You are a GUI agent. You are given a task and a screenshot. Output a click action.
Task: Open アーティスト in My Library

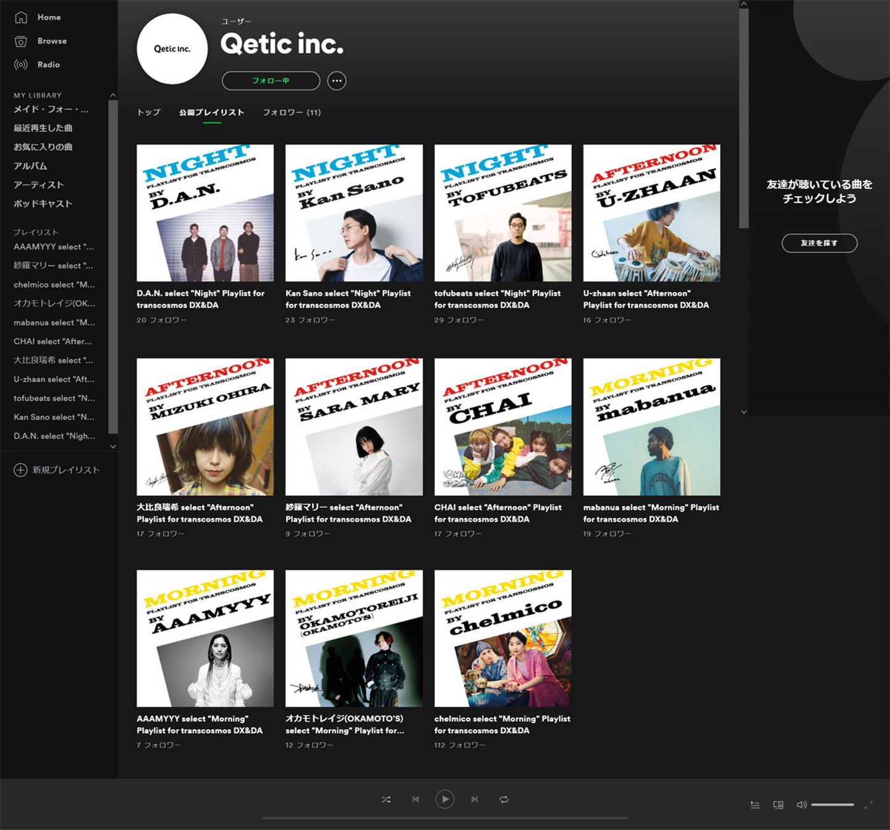(x=38, y=185)
